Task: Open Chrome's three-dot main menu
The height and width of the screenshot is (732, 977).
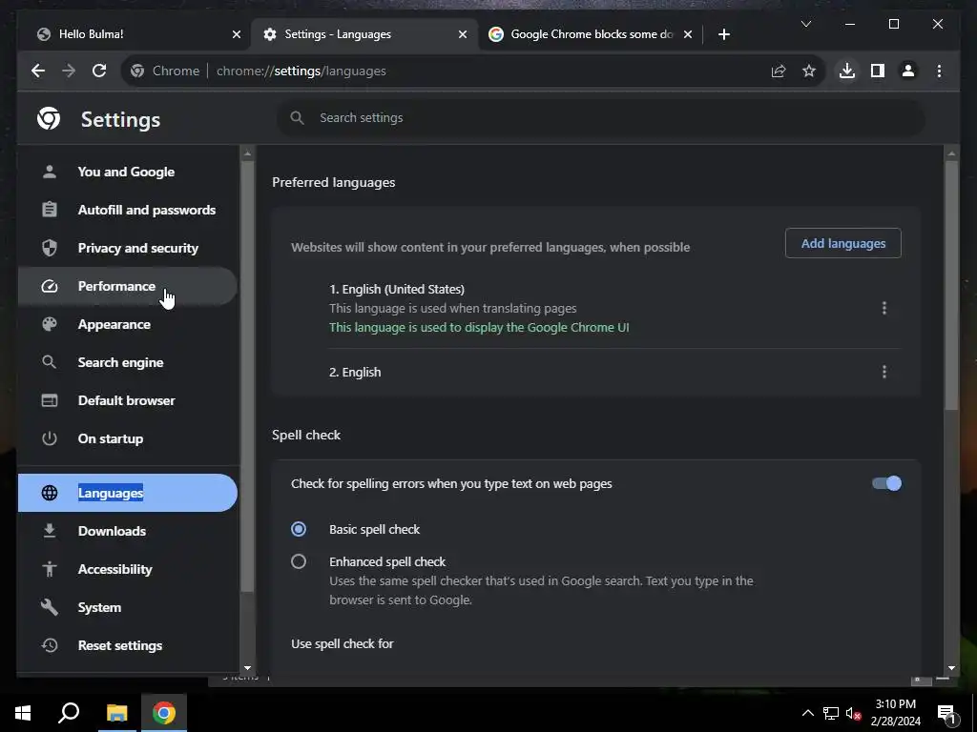Action: (x=939, y=71)
